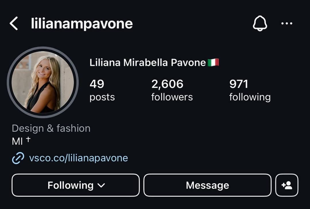Go back using the left arrow icon
The width and height of the screenshot is (310, 209).
click(x=14, y=23)
